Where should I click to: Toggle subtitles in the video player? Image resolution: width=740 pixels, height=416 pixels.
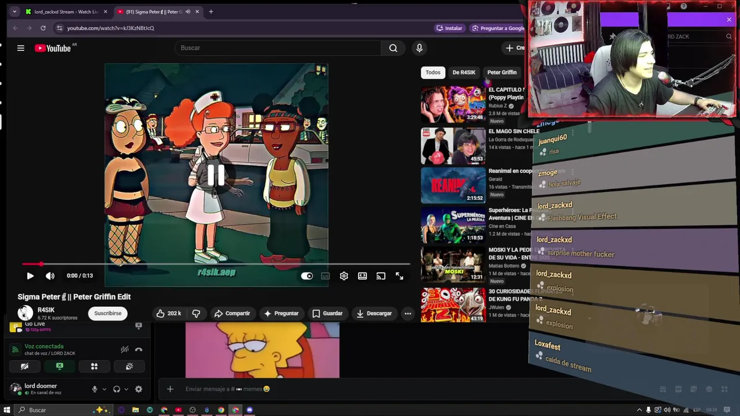325,276
